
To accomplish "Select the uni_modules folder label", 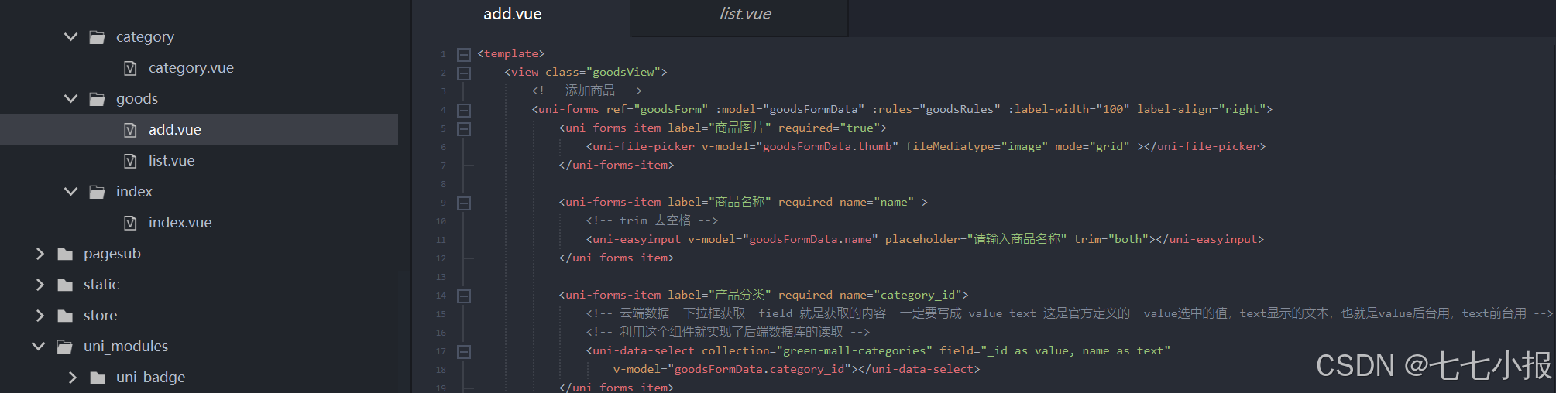I will coord(125,347).
